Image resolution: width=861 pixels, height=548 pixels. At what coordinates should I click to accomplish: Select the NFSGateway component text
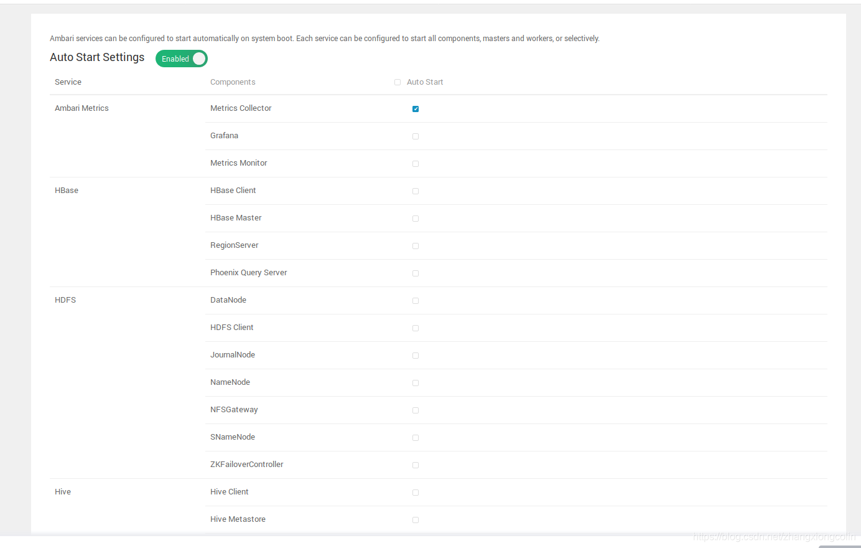coord(234,410)
